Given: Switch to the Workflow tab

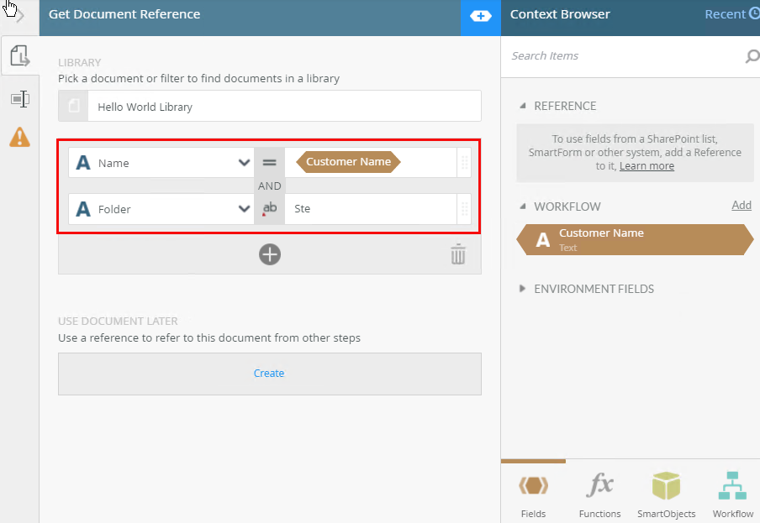Looking at the screenshot, I should click(x=732, y=494).
